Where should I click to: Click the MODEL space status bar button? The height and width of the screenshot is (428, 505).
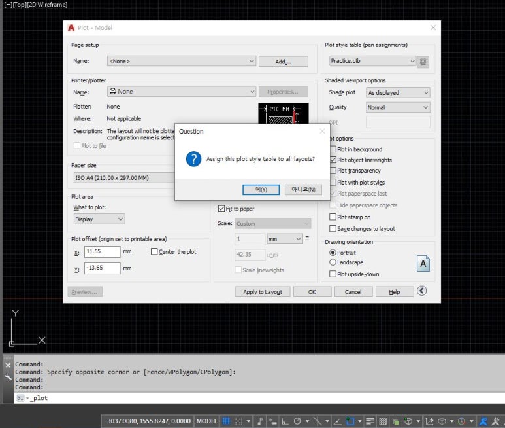click(x=207, y=421)
